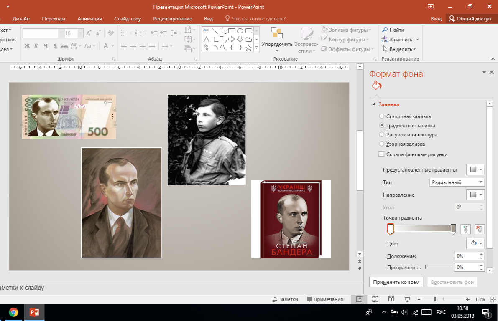Open the Вид tab
Image resolution: width=498 pixels, height=321 pixels.
(208, 19)
